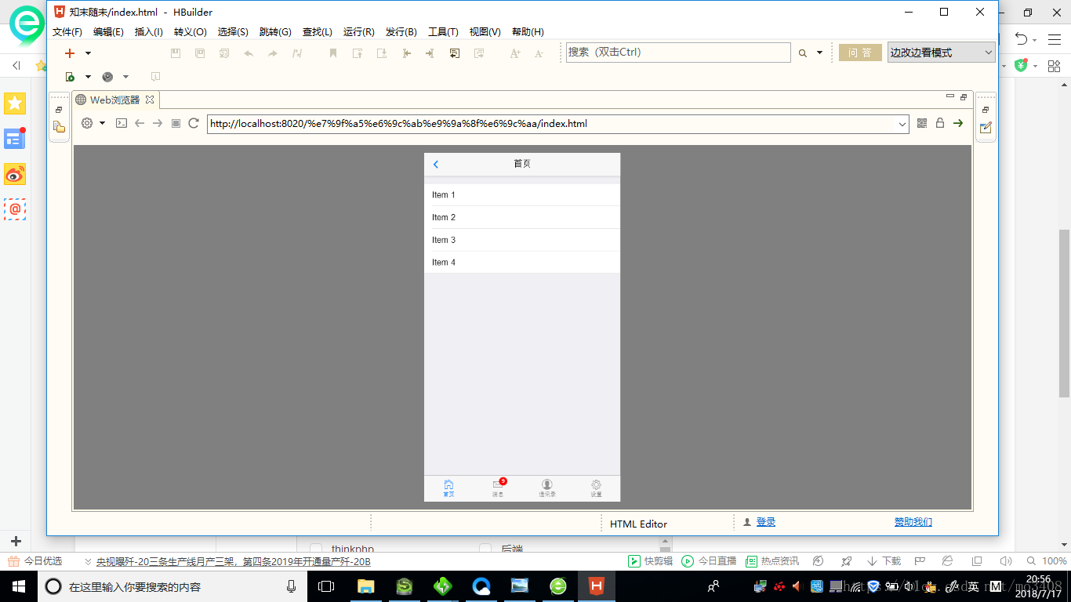Click the Save disk icon
The height and width of the screenshot is (602, 1071).
point(176,53)
